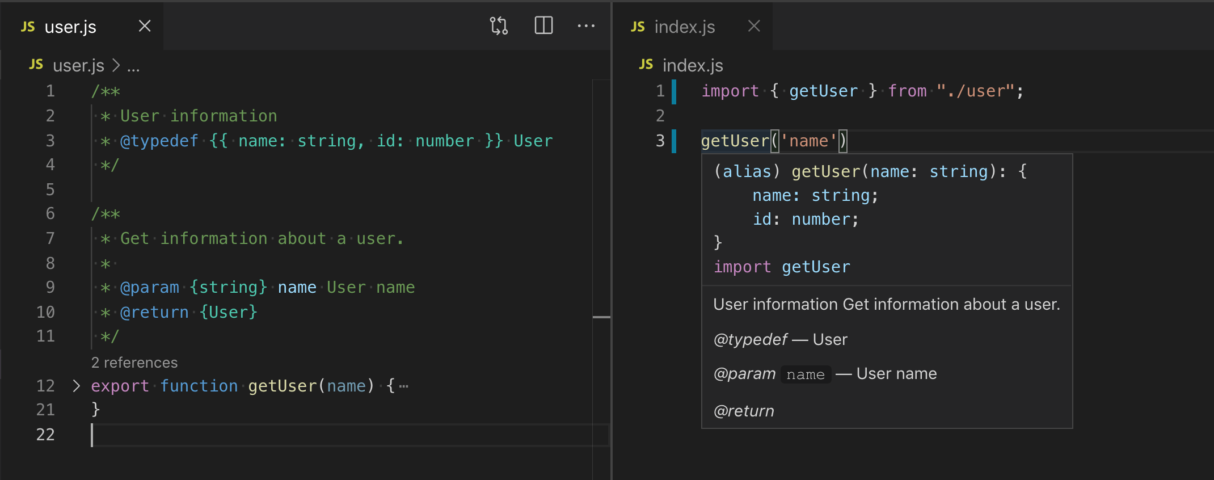Click the index.js breadcrumb file name

tap(693, 66)
